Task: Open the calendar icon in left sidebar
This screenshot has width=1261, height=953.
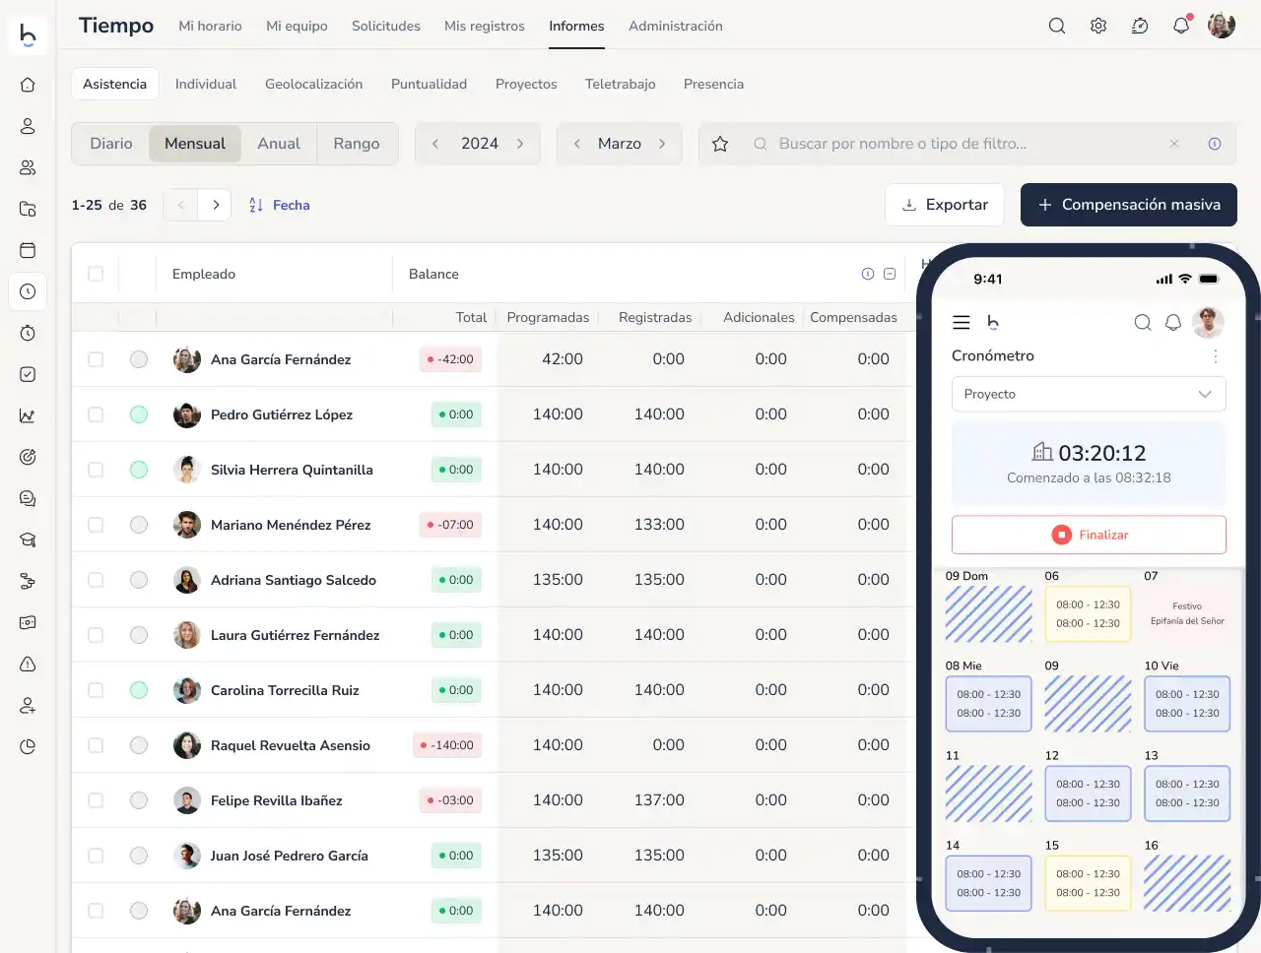Action: click(x=28, y=250)
